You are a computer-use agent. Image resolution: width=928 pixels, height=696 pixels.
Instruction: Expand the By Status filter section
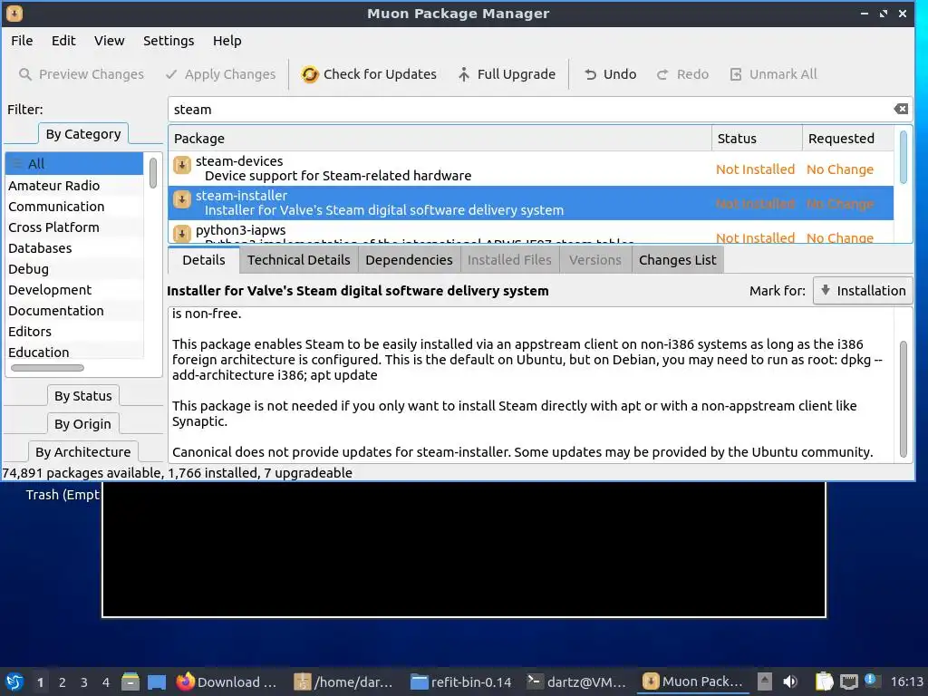click(x=82, y=396)
